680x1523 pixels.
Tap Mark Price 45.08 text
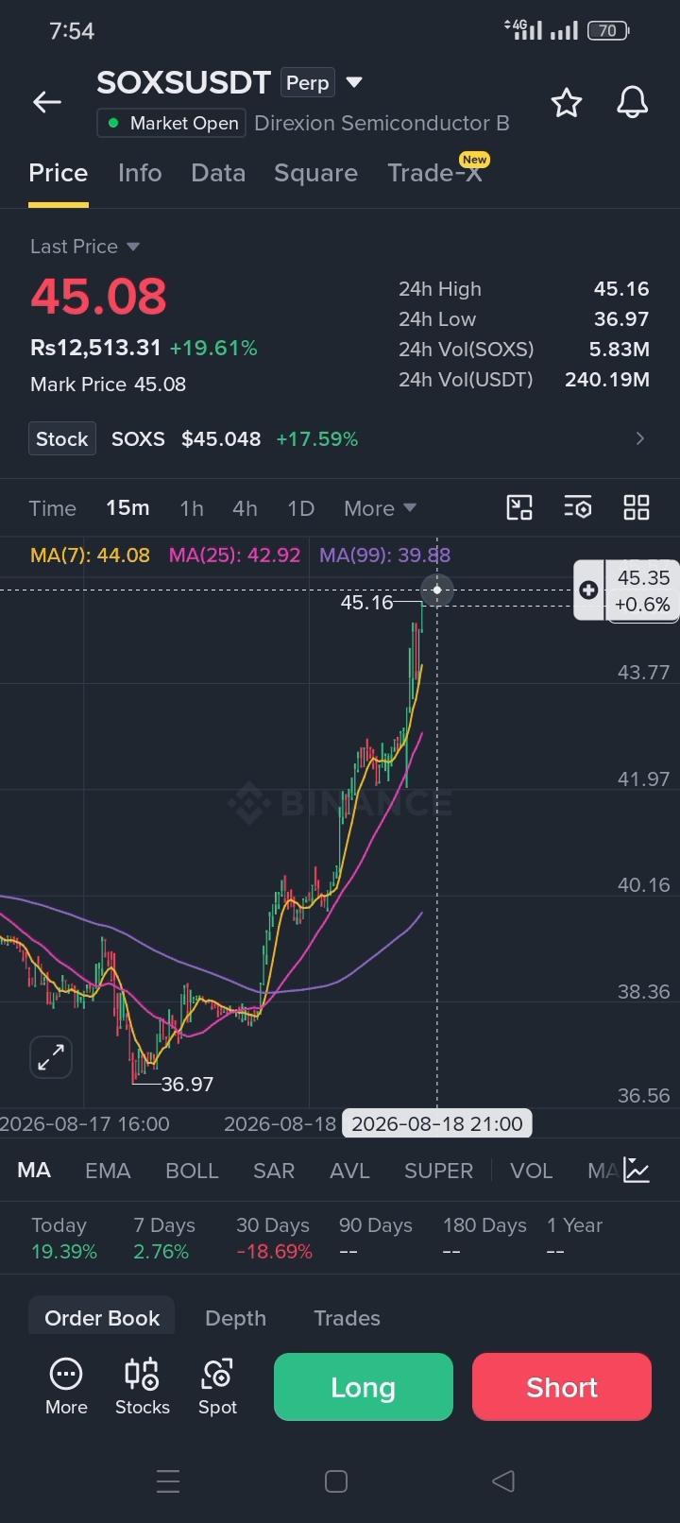pos(108,385)
